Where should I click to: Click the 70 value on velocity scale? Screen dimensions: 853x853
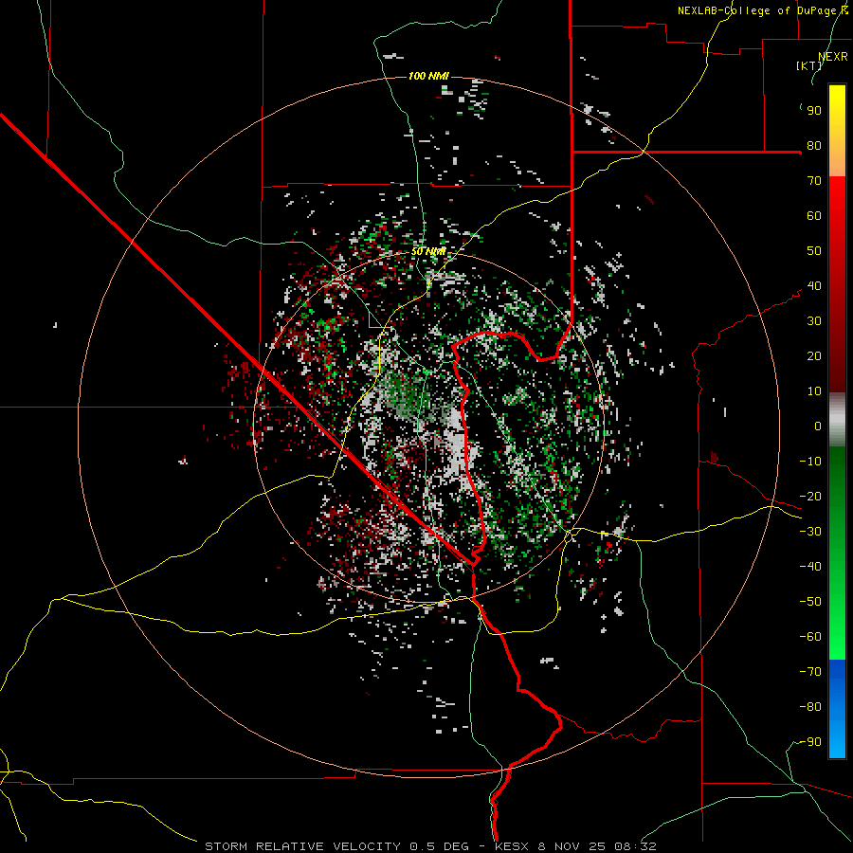(x=814, y=181)
